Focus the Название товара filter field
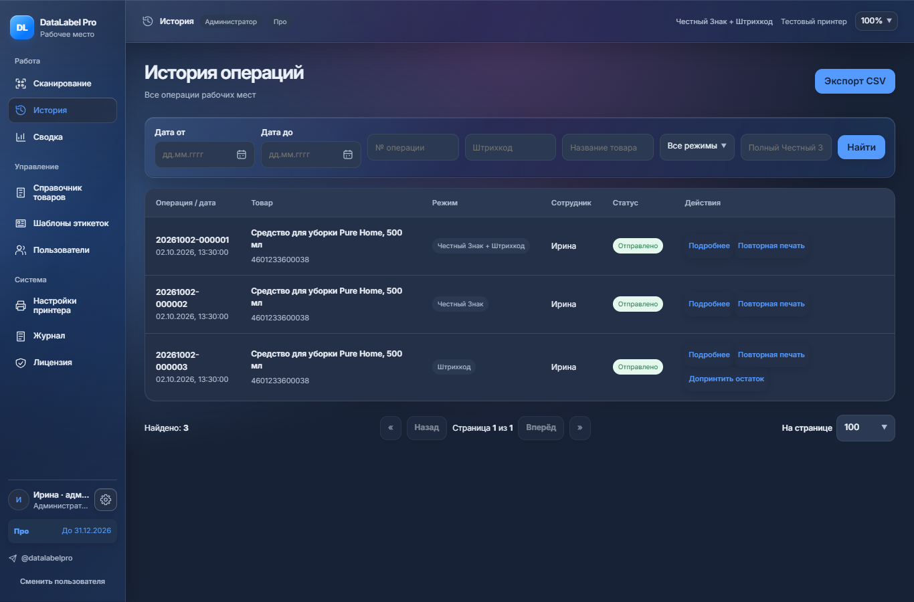 [x=608, y=147]
